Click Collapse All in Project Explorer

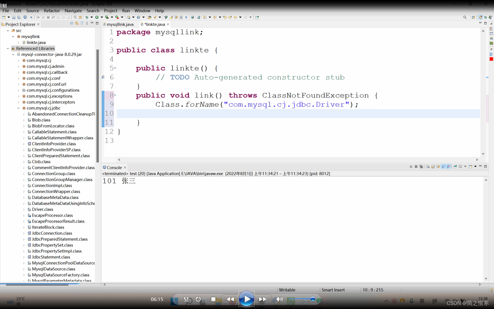[72, 23]
